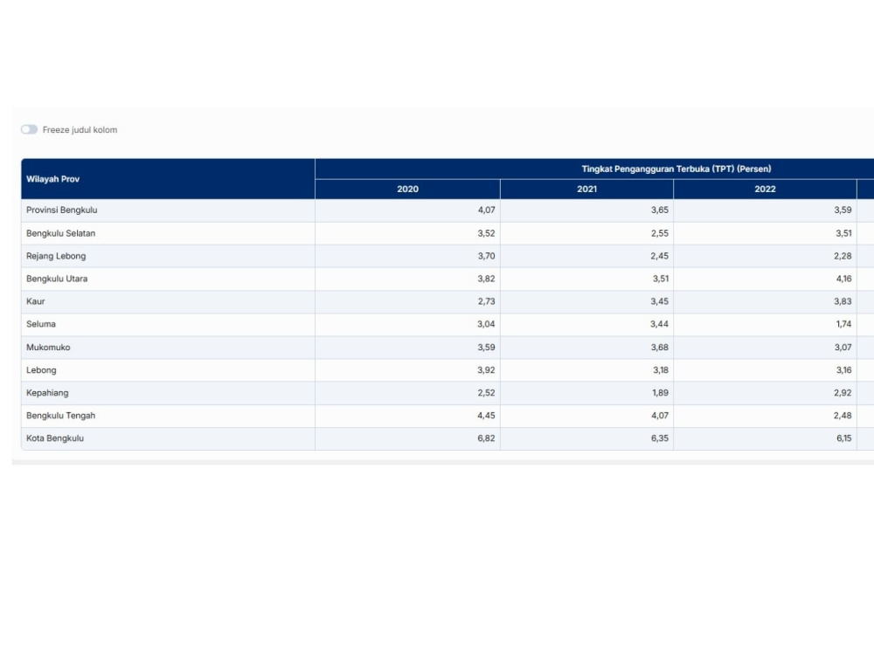The image size is (874, 655).
Task: Click the Wilayah Prov column header
Action: (x=168, y=179)
